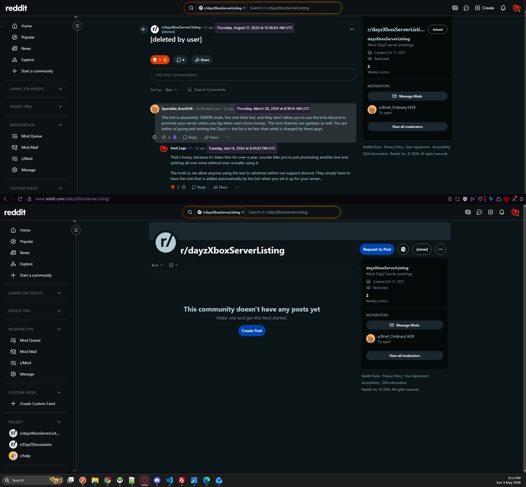Screen dimensions: 526x487
Task: Open chat in the post-page window header
Action: (x=466, y=8)
